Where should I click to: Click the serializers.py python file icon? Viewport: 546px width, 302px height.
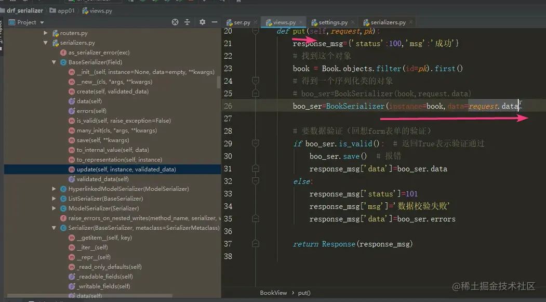pyautogui.click(x=56, y=43)
